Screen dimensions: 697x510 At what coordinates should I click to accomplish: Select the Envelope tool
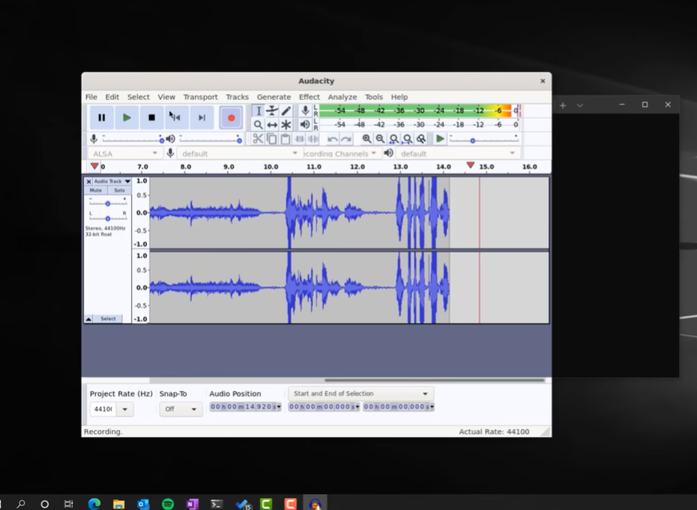pyautogui.click(x=272, y=111)
